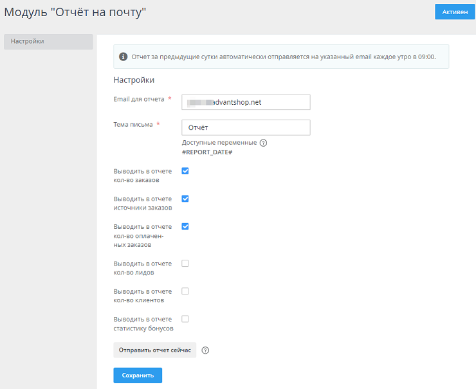
Task: Click the "Выводить в отчете статистику бонусов" label
Action: click(142, 323)
